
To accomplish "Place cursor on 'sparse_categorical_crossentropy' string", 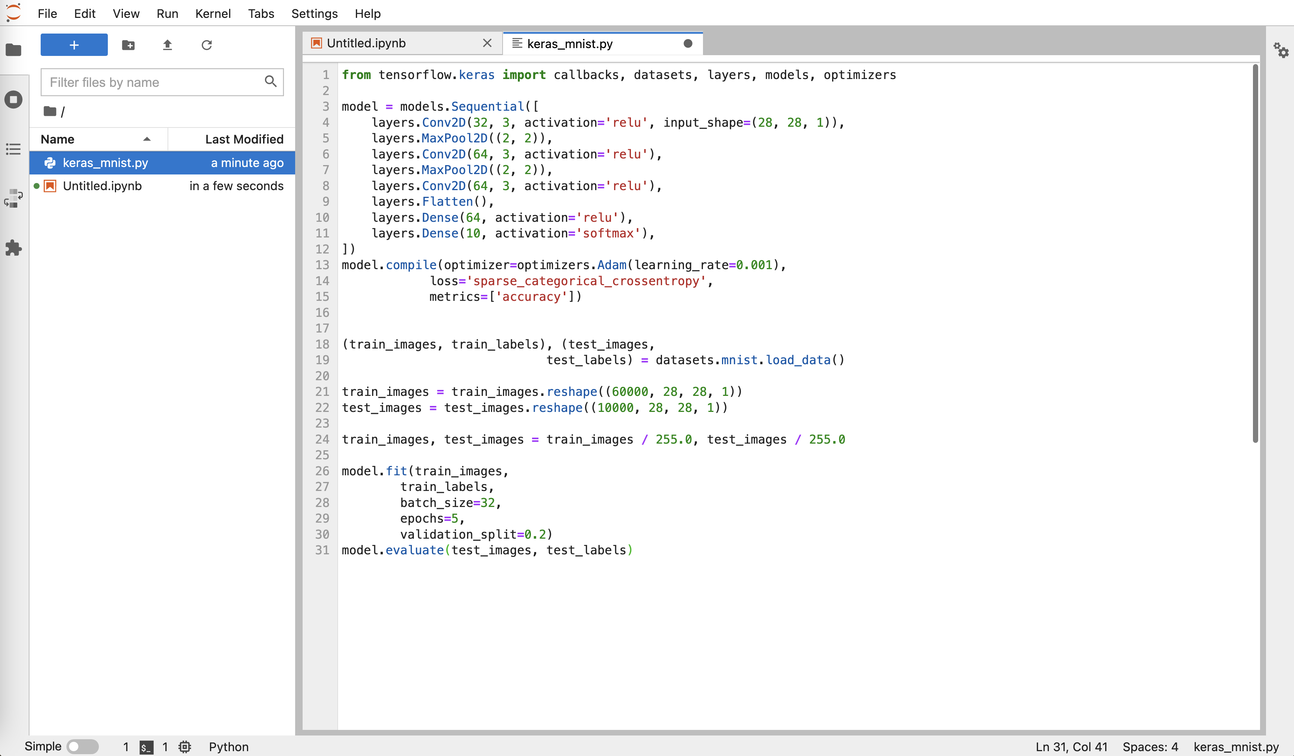I will pos(587,281).
